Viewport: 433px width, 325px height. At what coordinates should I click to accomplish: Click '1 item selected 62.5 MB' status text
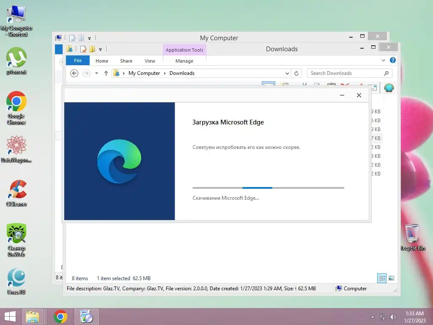click(x=123, y=278)
